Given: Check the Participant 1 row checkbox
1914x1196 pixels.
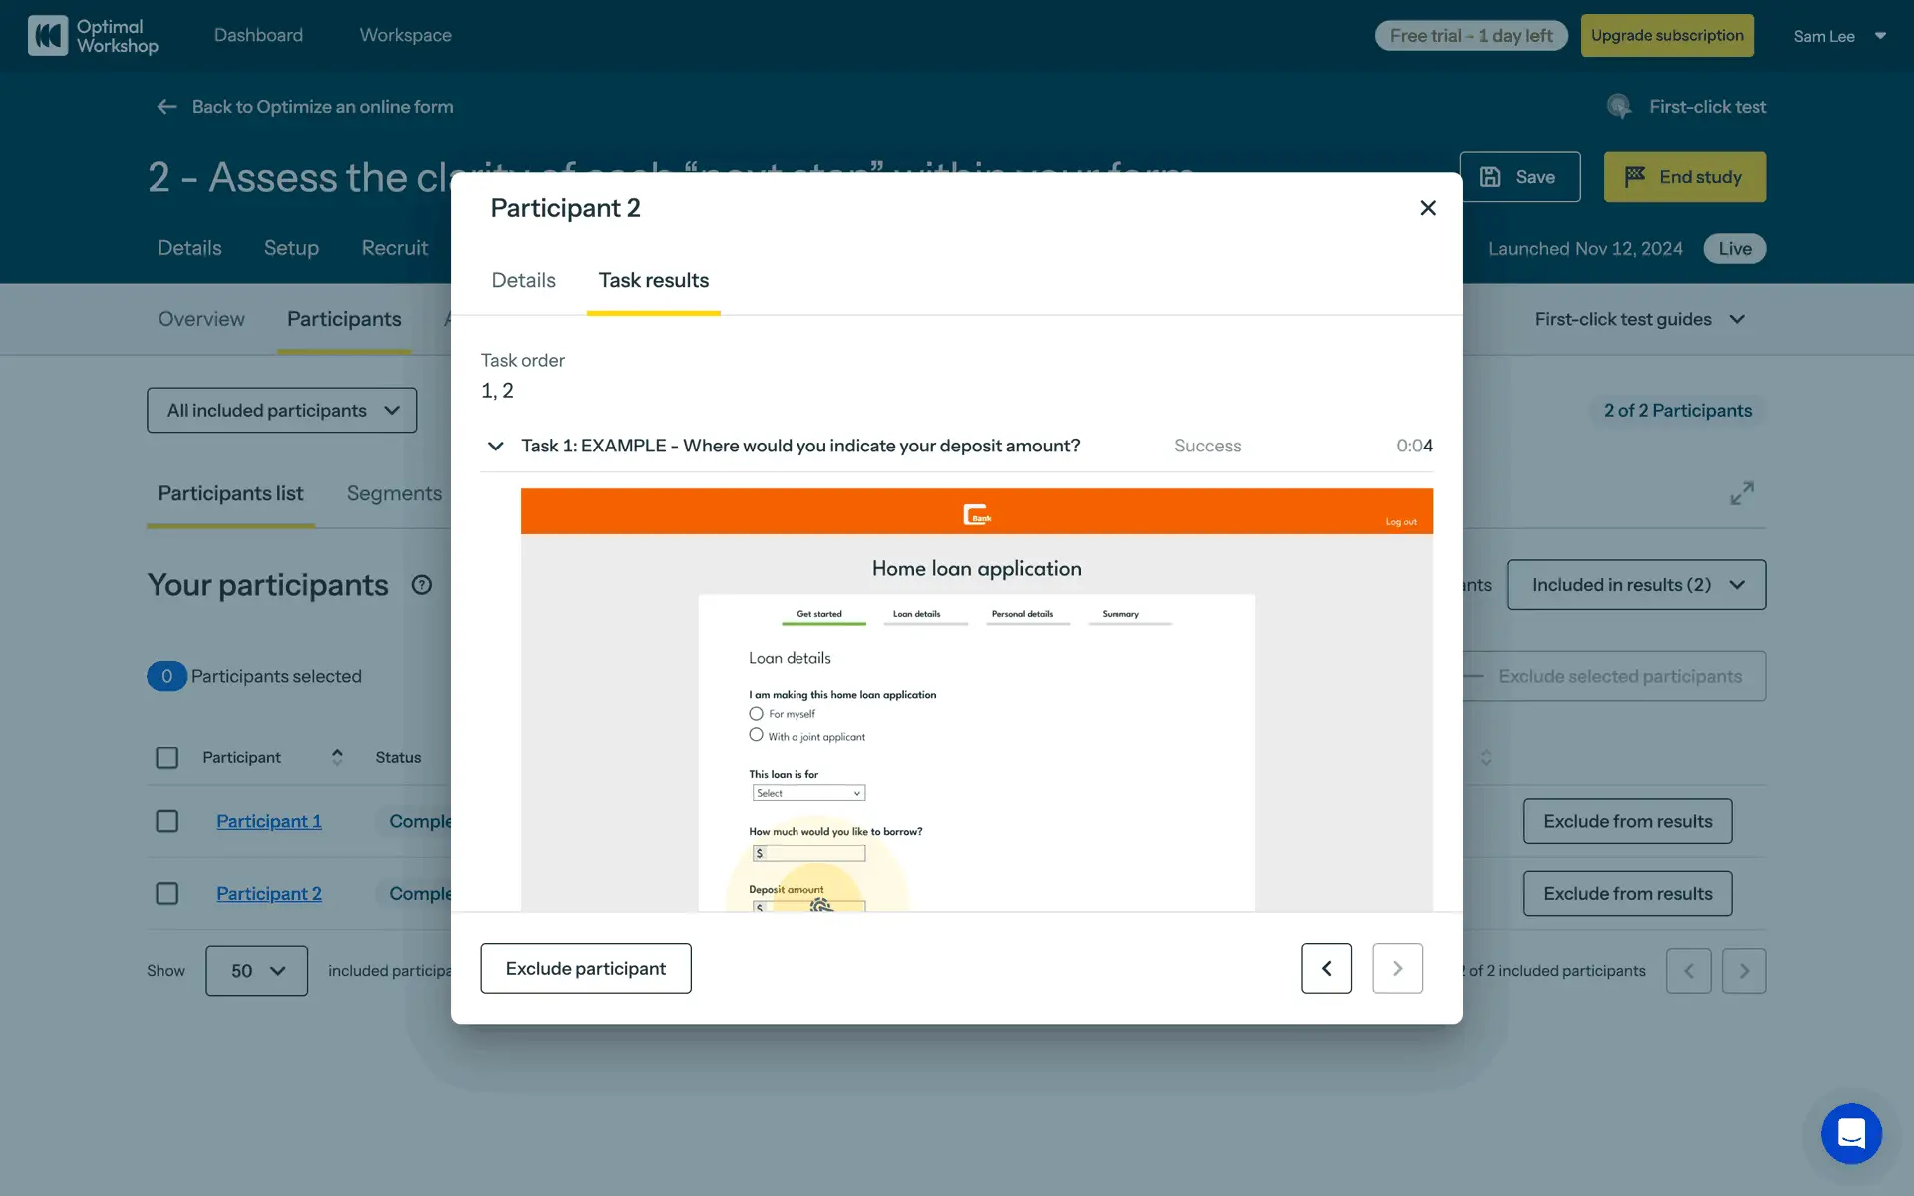Looking at the screenshot, I should (x=167, y=821).
